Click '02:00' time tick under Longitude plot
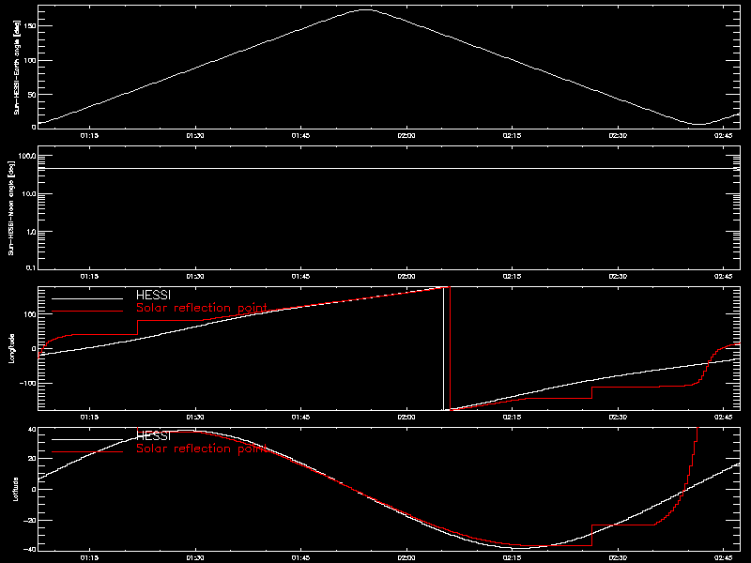This screenshot has width=751, height=563. click(x=406, y=418)
